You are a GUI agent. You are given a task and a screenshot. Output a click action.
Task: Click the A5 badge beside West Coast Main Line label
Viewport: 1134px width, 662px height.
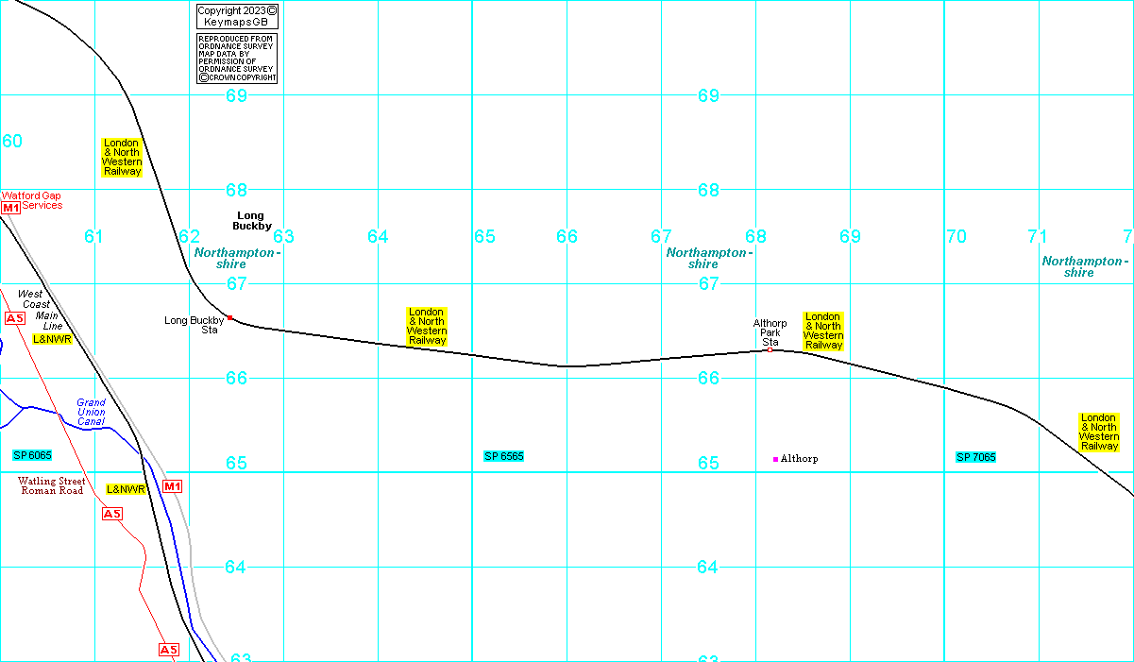[x=14, y=318]
